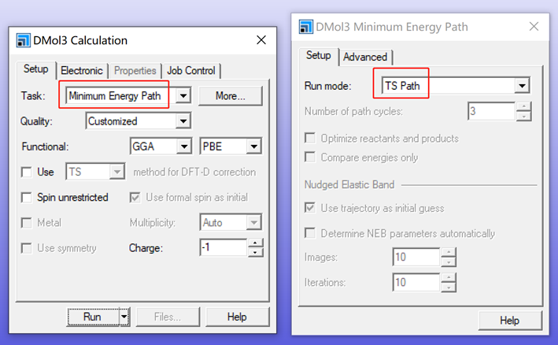The width and height of the screenshot is (558, 345).
Task: Decrease the Charge value with down arrow
Action: pyautogui.click(x=255, y=253)
